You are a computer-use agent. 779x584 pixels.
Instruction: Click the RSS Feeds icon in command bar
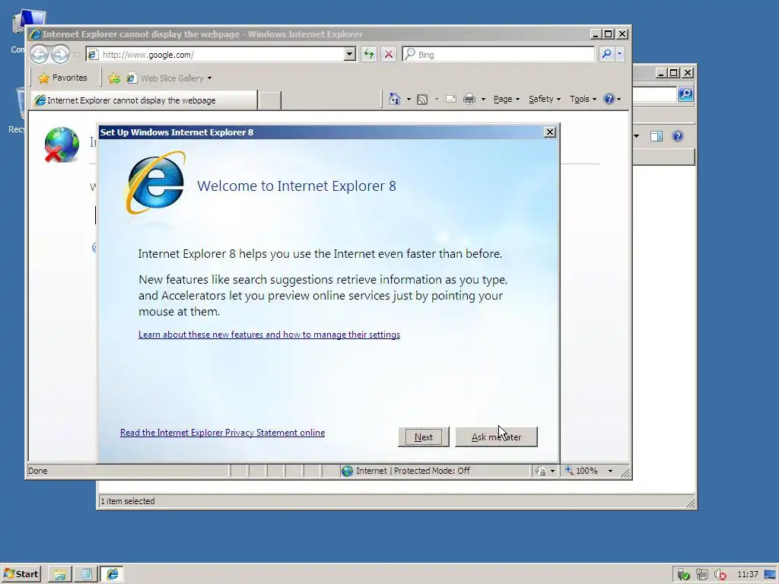tap(421, 100)
